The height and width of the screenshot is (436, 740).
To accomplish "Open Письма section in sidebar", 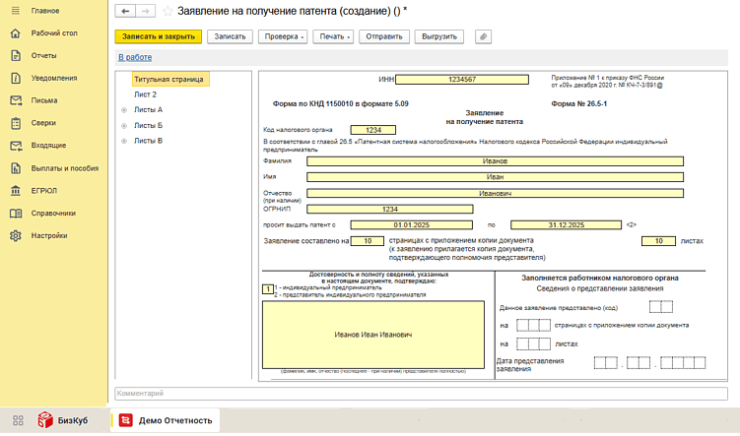I will (x=44, y=100).
